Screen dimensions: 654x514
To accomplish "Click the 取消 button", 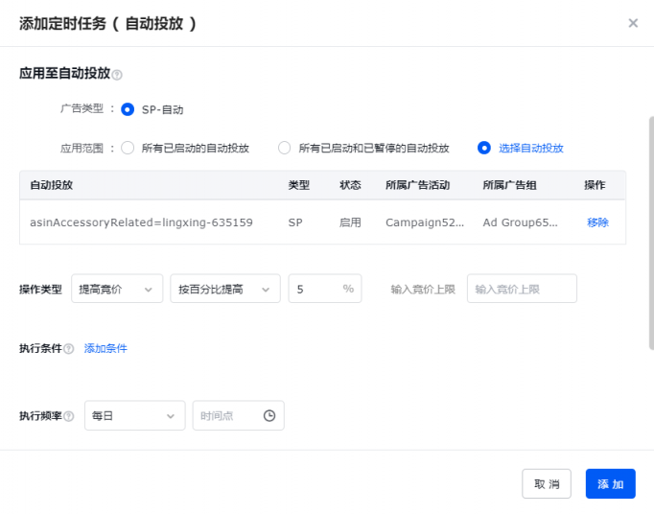I will (x=547, y=484).
